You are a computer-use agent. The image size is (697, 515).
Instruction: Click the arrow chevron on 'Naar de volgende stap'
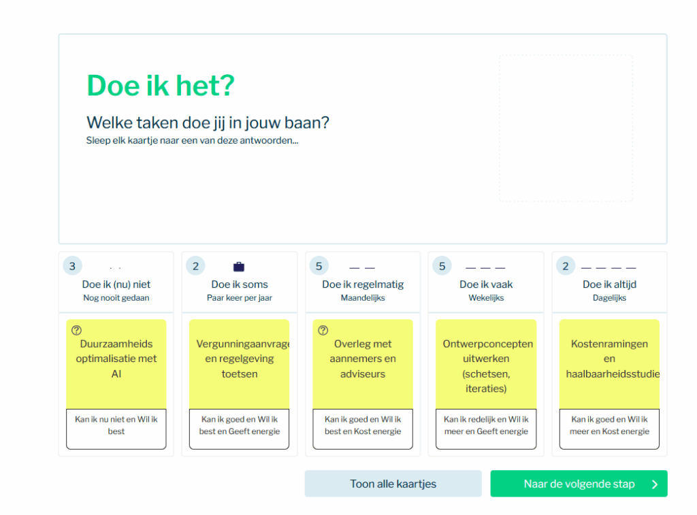click(x=655, y=484)
